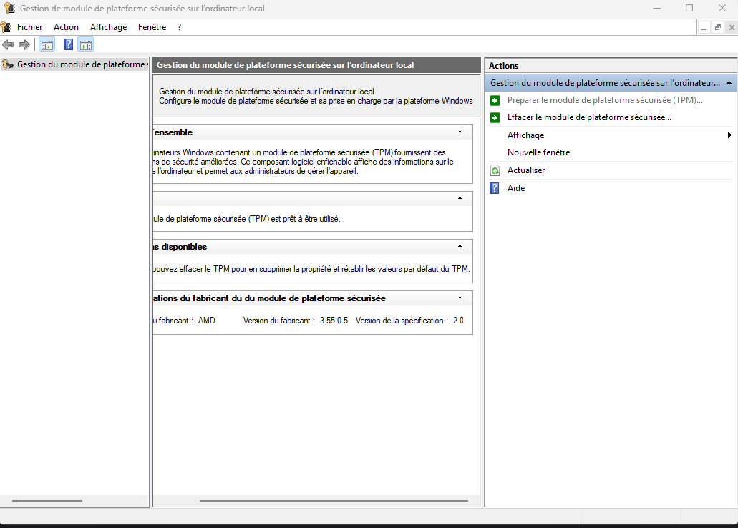This screenshot has width=738, height=528.
Task: Click the green refresh icon beside Actualiser
Action: click(x=495, y=170)
